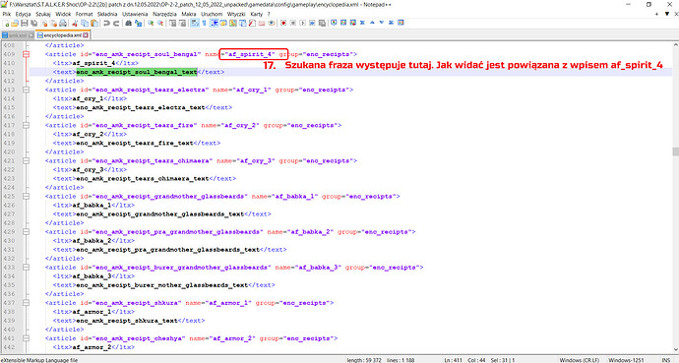Open the Wtyczki menu
The height and width of the screenshot is (363, 679).
click(x=236, y=14)
